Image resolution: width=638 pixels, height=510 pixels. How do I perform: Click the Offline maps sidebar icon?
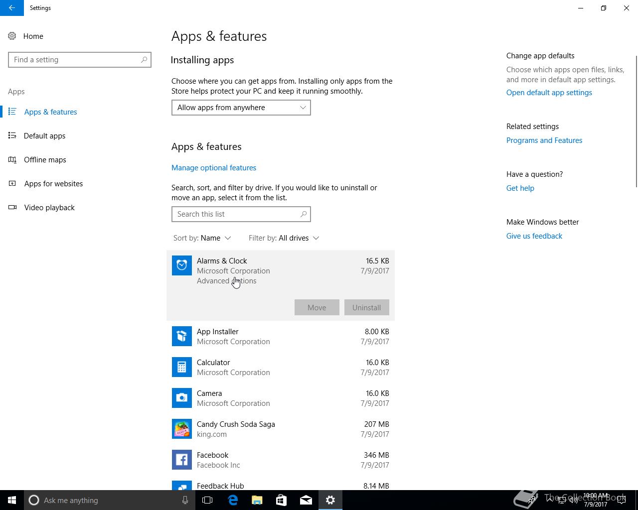click(12, 159)
